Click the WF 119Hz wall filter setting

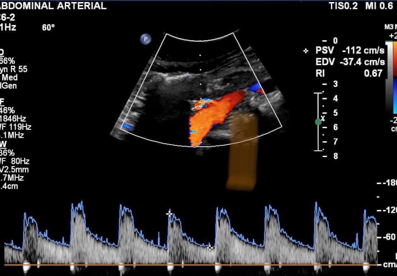(x=16, y=127)
